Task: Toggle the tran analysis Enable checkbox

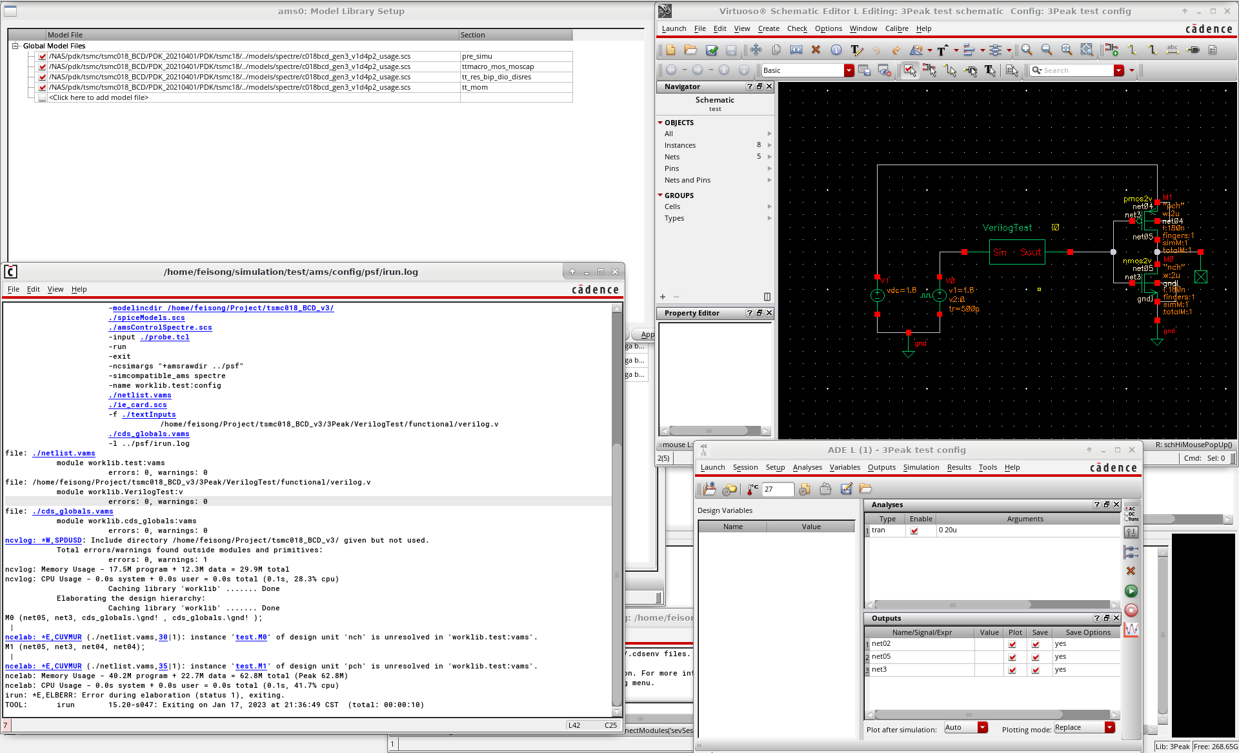Action: (914, 531)
